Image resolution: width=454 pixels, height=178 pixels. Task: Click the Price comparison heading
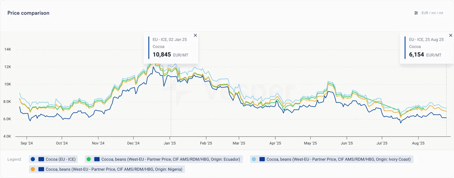(x=28, y=13)
